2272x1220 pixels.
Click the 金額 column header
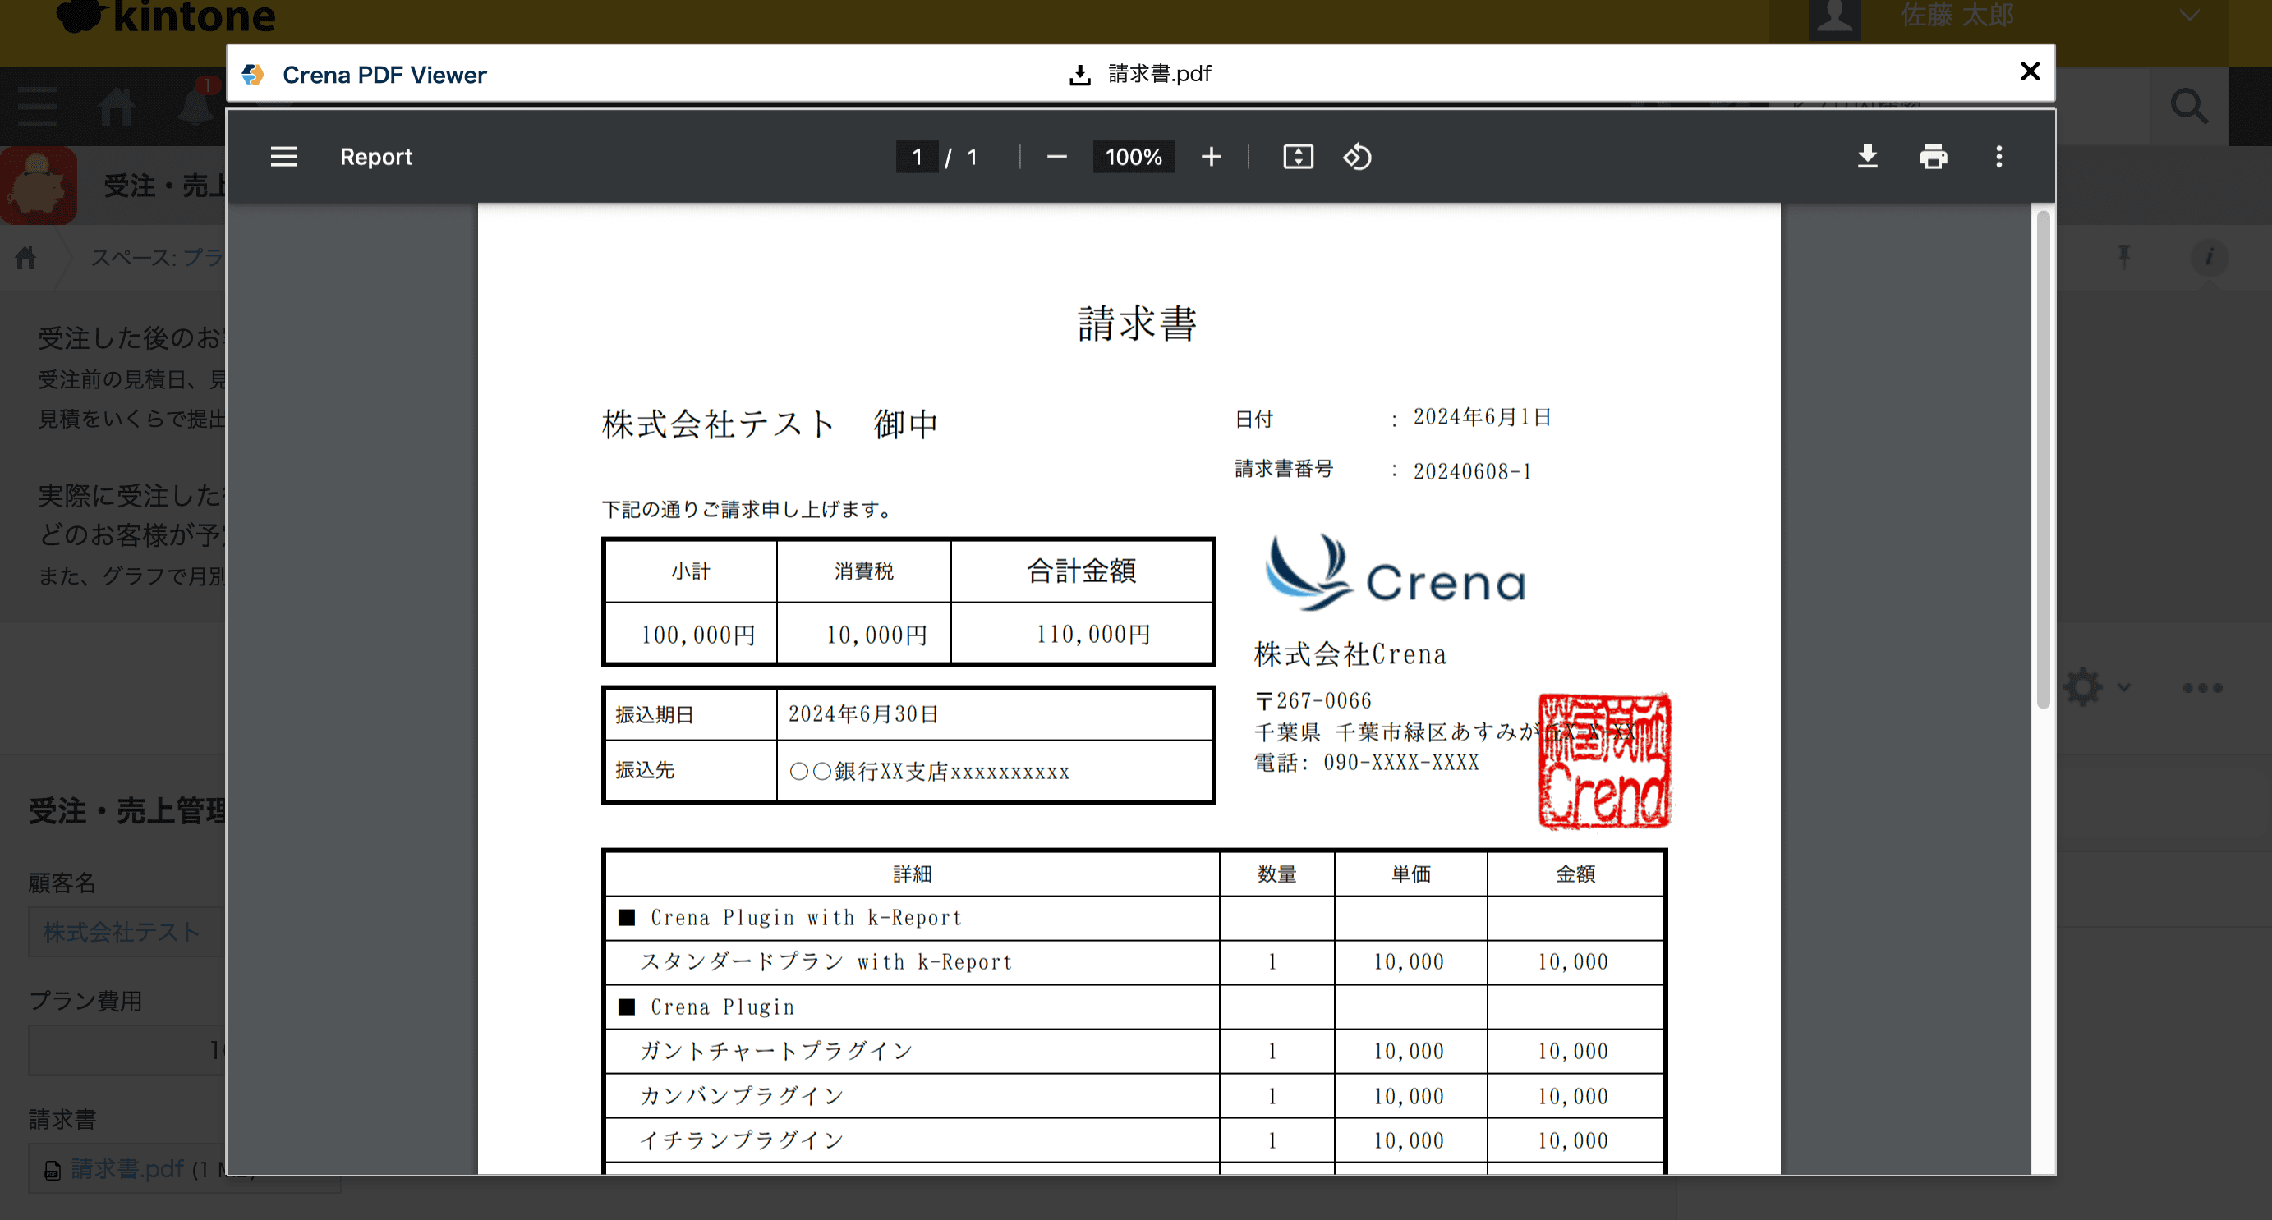(1575, 874)
